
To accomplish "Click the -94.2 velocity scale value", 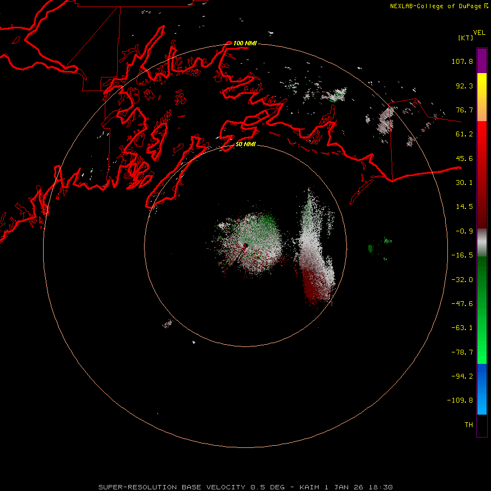I will [462, 376].
